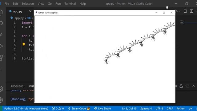The image size is (197, 111).
Task: Open the Go menu
Action: [50, 4]
